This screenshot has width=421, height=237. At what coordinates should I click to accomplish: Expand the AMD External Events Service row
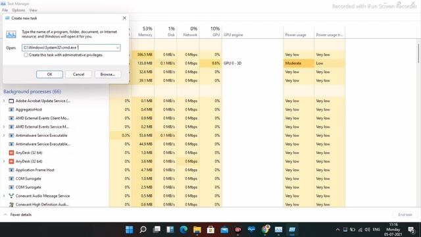click(4, 127)
